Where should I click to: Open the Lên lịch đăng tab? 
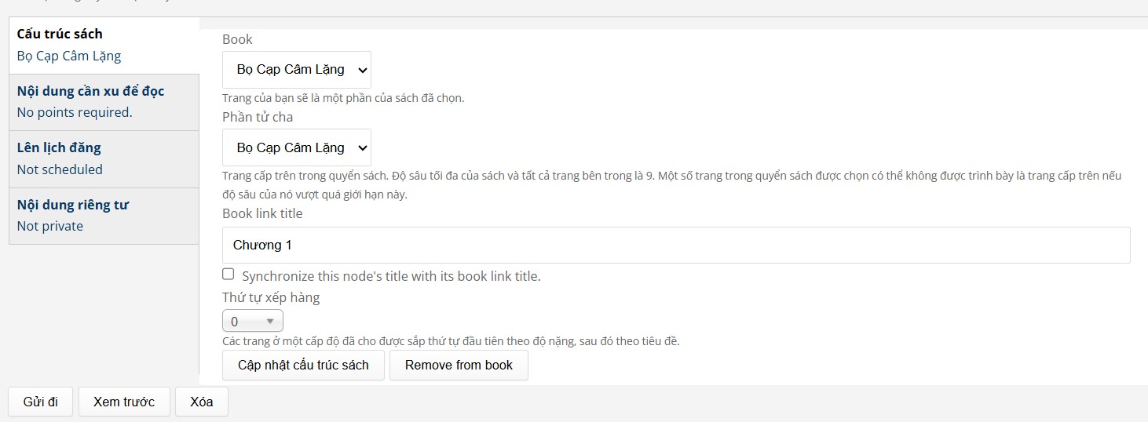[104, 159]
